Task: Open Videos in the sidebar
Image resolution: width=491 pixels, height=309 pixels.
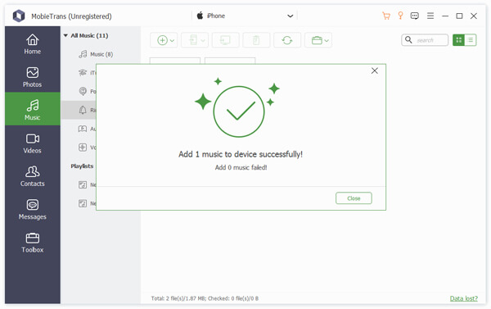Action: [x=32, y=143]
